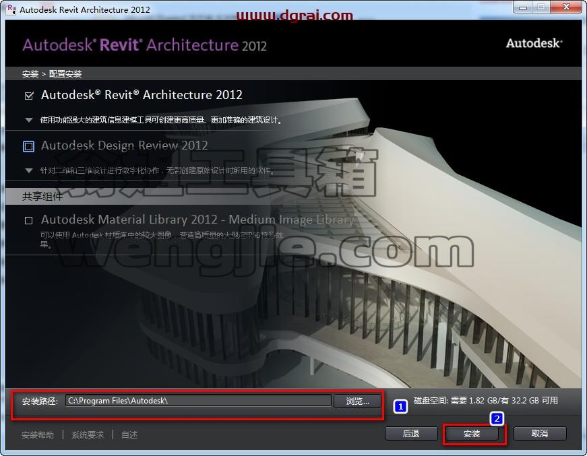Screen dimensions: 587x456
Task: Toggle Autodesk Design Review 2012 checkbox
Action: tap(28, 146)
